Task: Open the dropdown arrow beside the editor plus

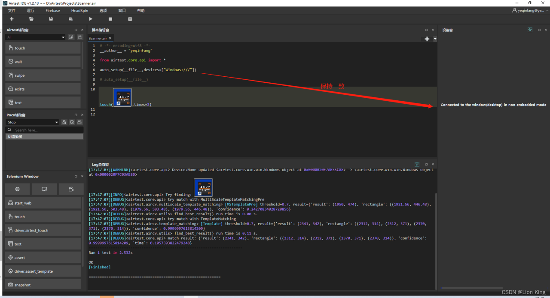Action: point(435,39)
